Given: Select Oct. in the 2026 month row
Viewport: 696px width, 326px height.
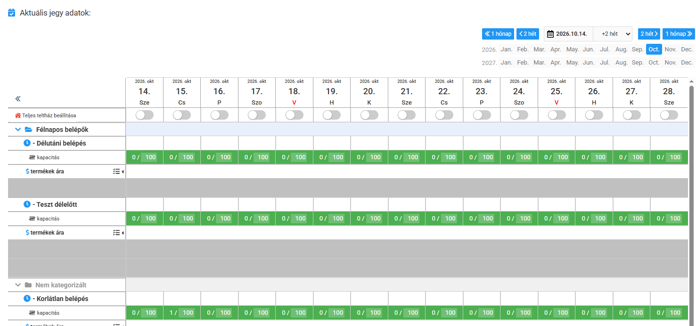Looking at the screenshot, I should (x=654, y=49).
